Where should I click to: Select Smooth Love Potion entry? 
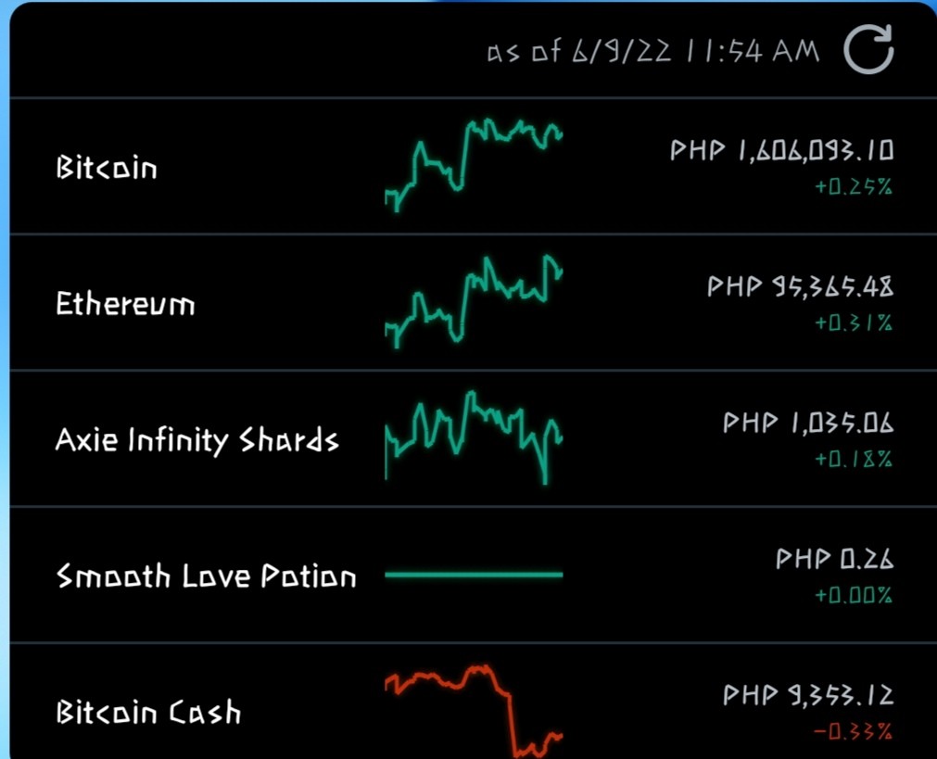474,575
